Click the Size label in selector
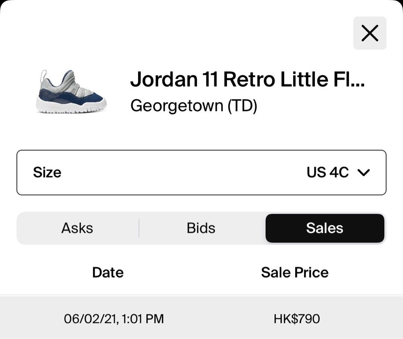Screen dimensions: 403x339 pyautogui.click(x=47, y=172)
